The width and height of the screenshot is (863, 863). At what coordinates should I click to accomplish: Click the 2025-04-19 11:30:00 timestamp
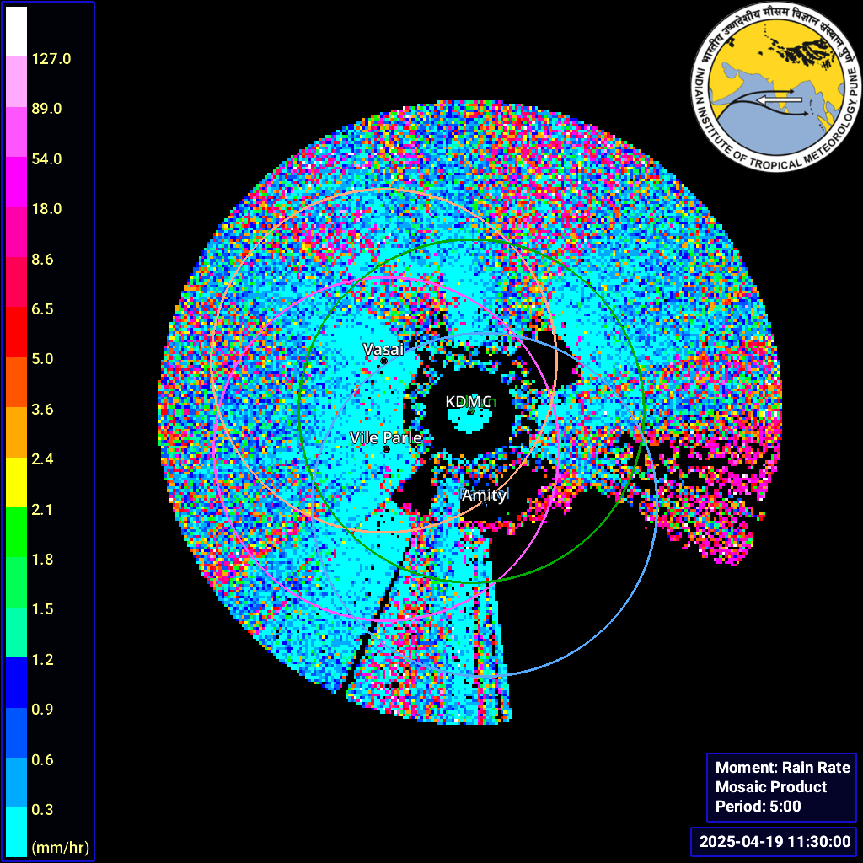point(775,842)
